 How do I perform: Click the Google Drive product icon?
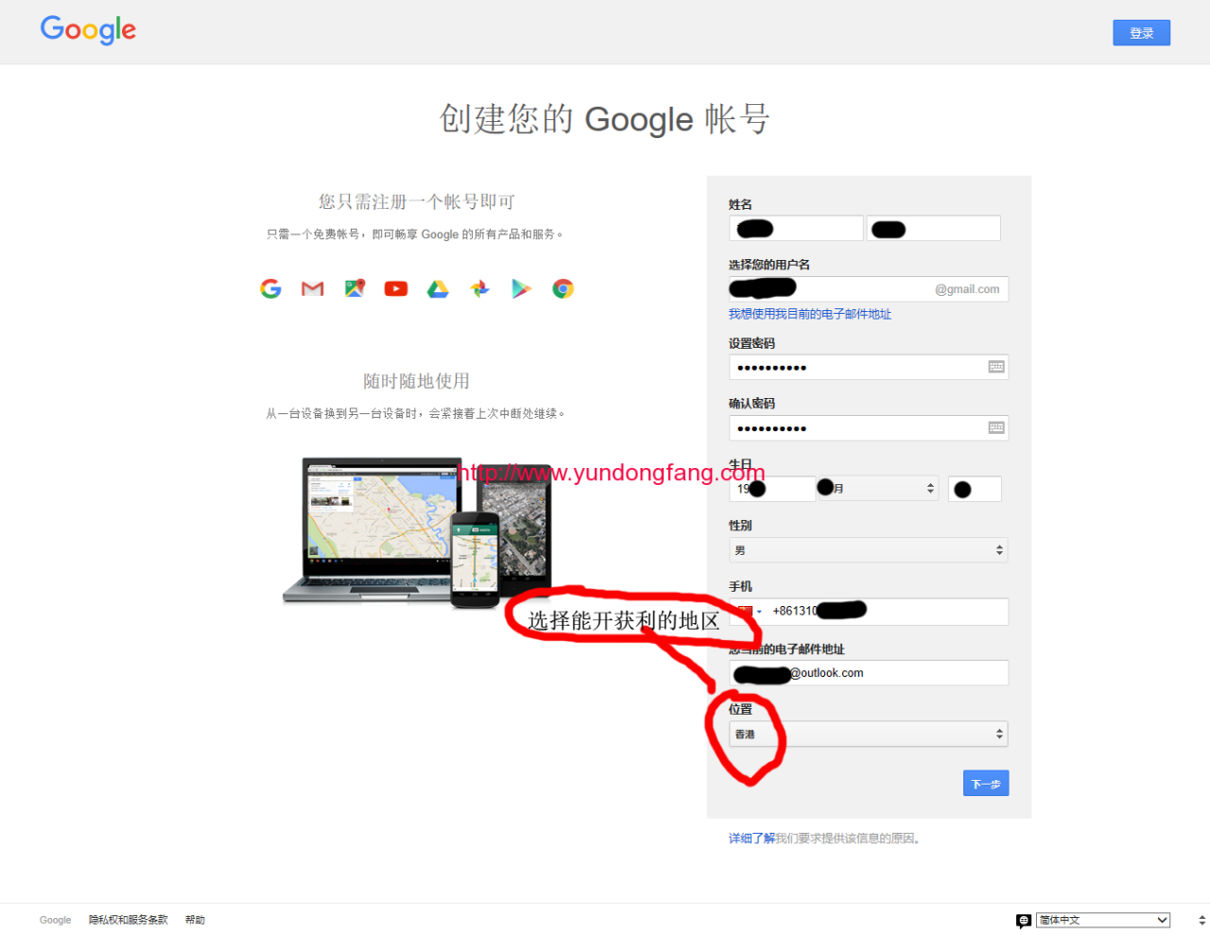pyautogui.click(x=438, y=289)
